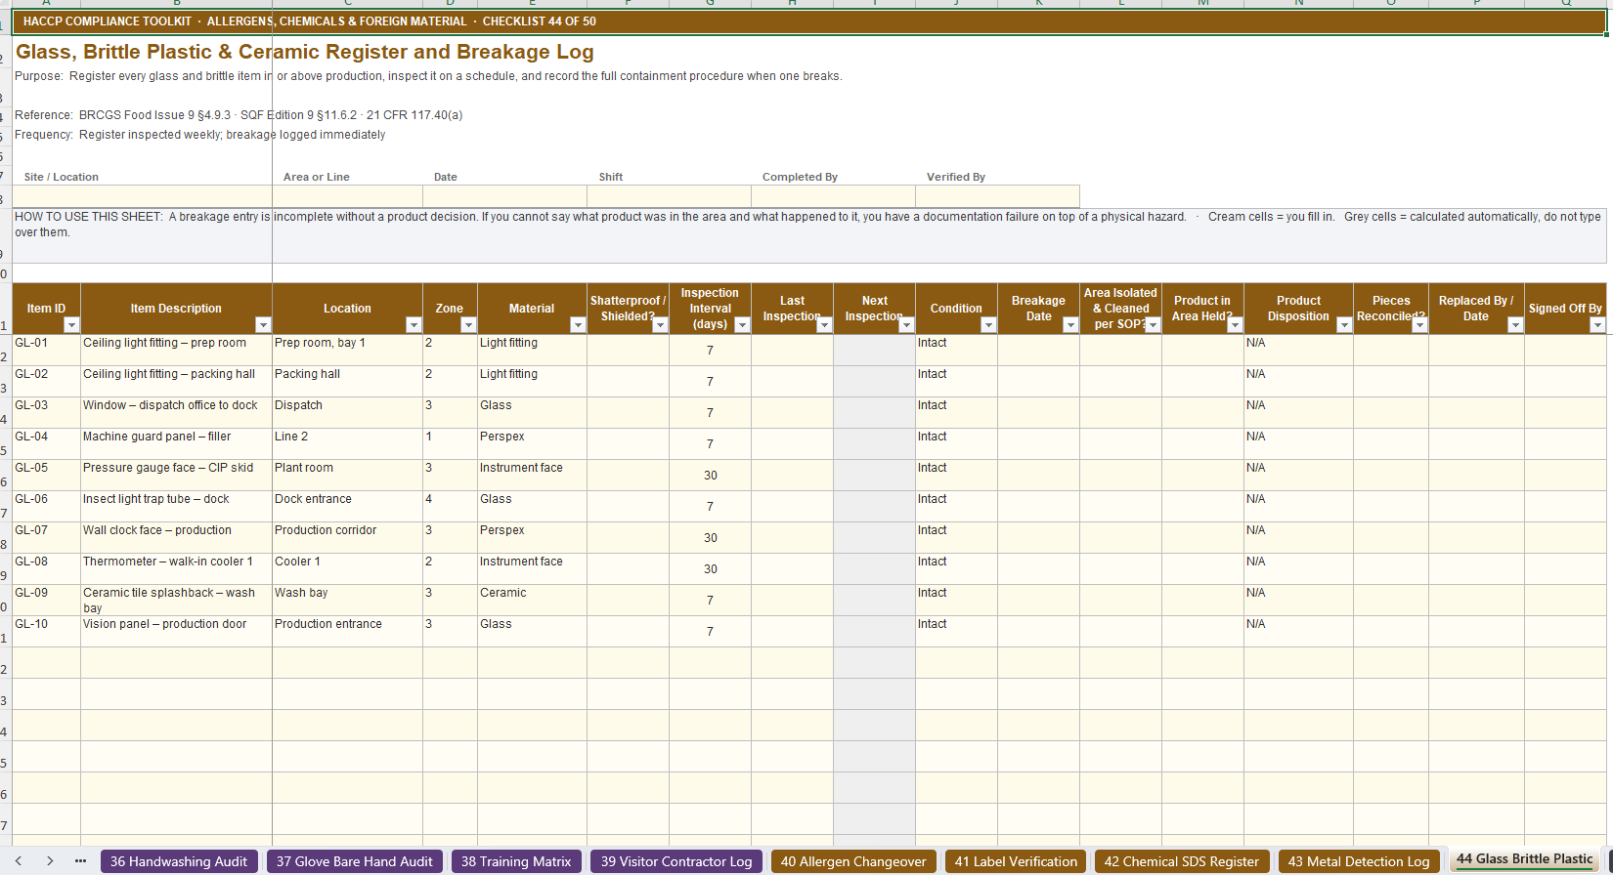Open the Last Inspection filter arrow

coord(824,324)
